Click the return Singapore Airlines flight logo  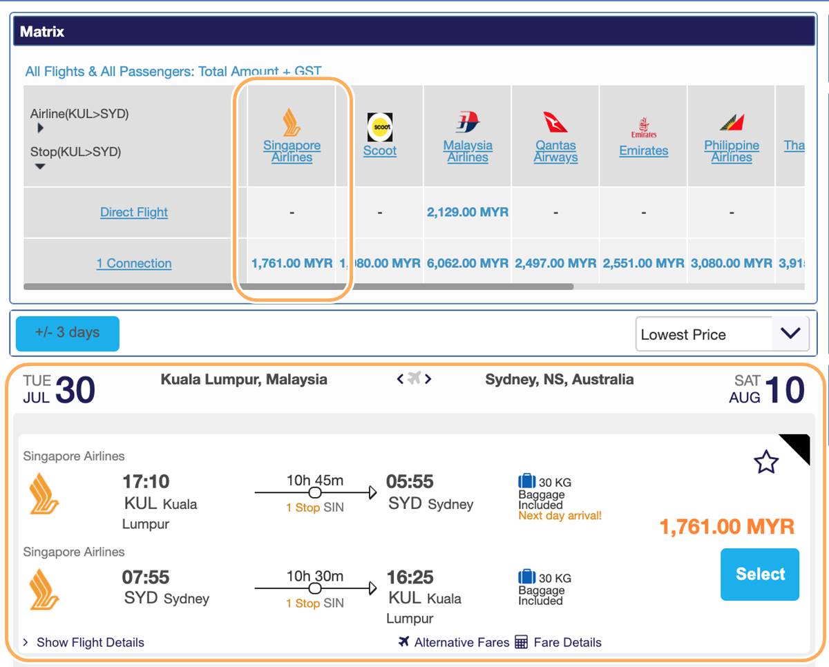coord(44,589)
